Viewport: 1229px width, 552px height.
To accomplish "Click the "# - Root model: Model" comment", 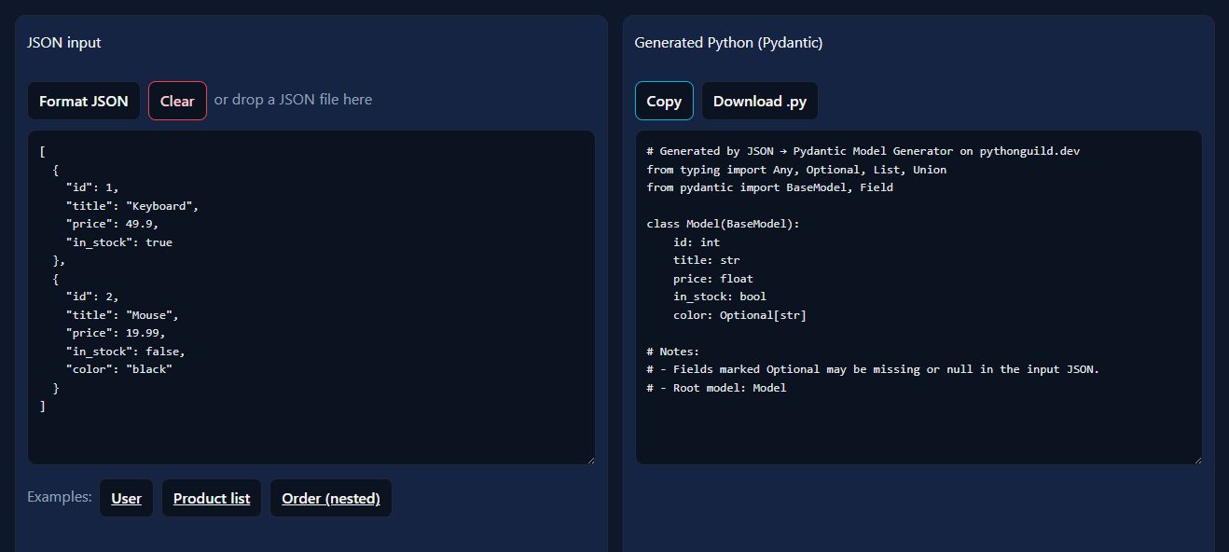I will 717,388.
